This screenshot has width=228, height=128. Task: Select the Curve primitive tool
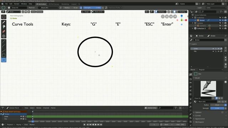(4, 50)
